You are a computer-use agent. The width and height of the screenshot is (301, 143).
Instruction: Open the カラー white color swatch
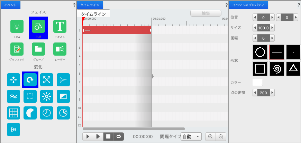coord(258,83)
